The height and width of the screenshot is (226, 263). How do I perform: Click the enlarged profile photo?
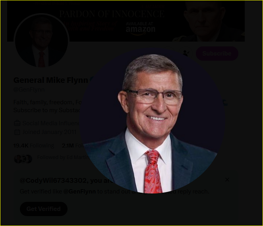(152, 121)
